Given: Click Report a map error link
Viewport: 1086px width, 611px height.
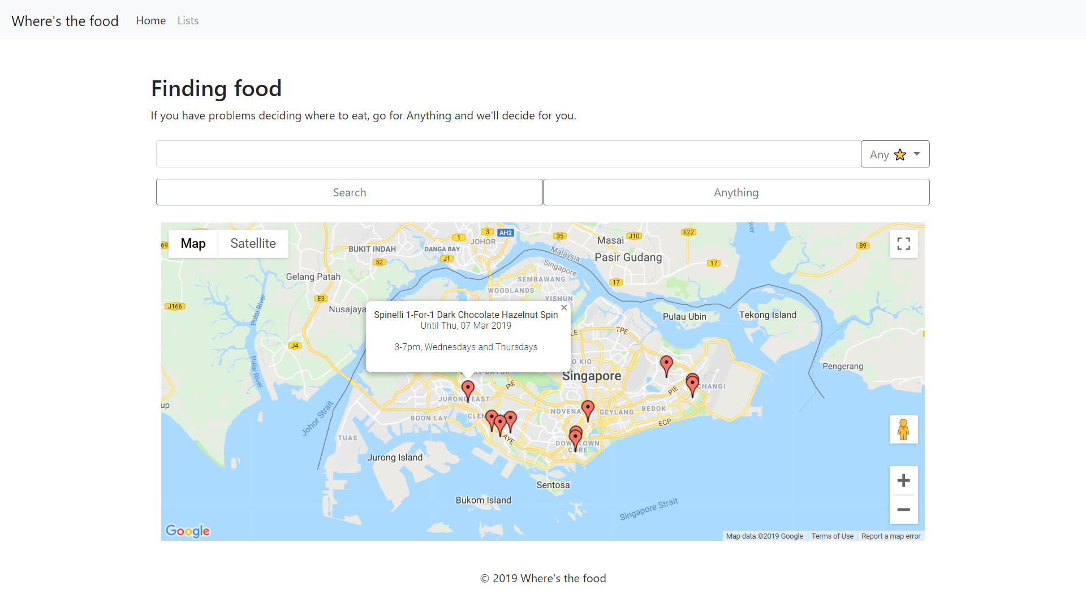Looking at the screenshot, I should point(891,536).
